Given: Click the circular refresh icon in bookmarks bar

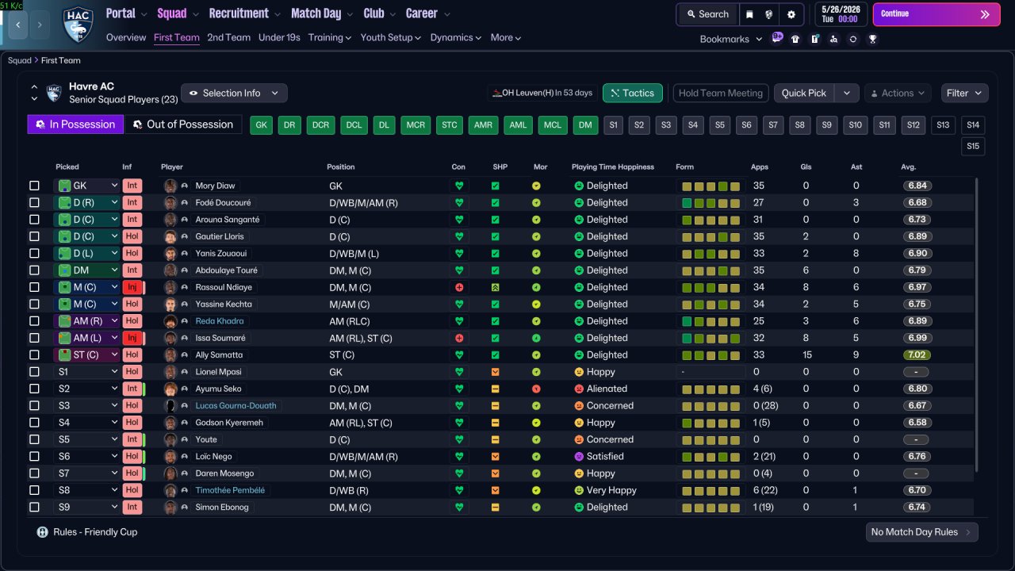Looking at the screenshot, I should pyautogui.click(x=852, y=39).
